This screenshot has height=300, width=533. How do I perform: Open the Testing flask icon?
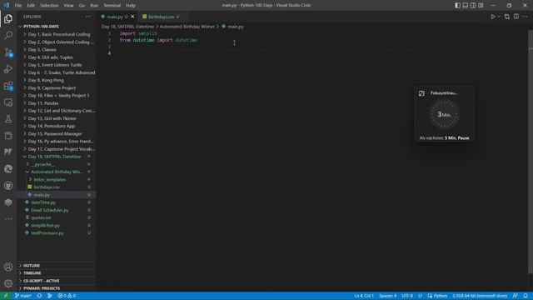click(x=8, y=119)
